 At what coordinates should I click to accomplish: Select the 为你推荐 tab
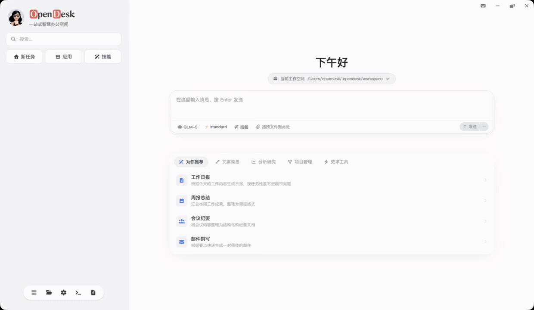pyautogui.click(x=191, y=162)
